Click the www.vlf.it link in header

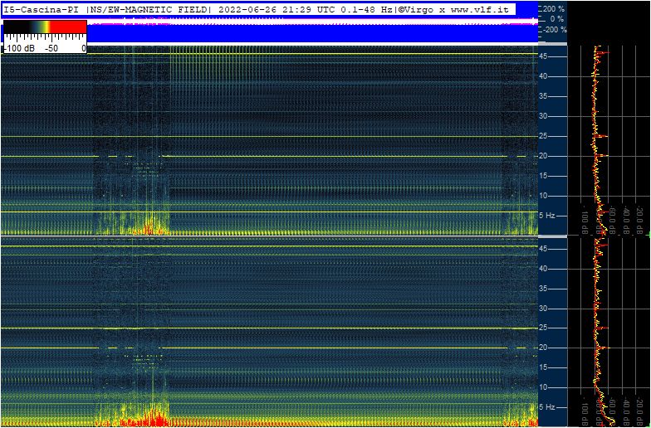tap(480, 9)
